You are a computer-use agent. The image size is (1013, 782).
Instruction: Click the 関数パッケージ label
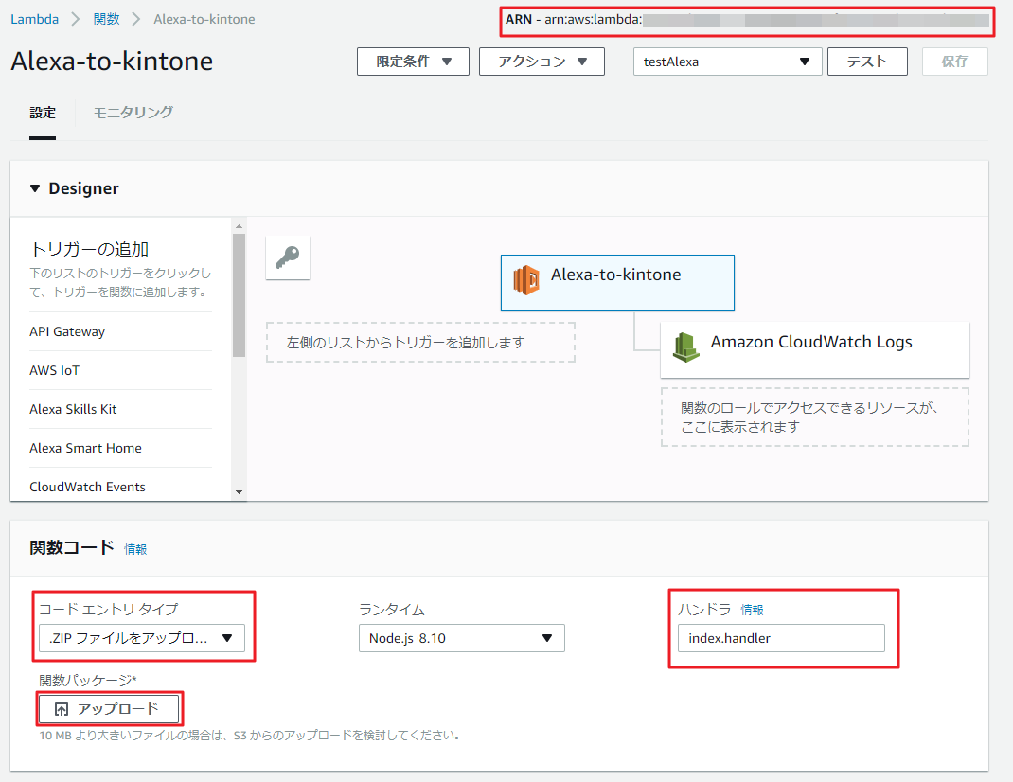pyautogui.click(x=88, y=680)
